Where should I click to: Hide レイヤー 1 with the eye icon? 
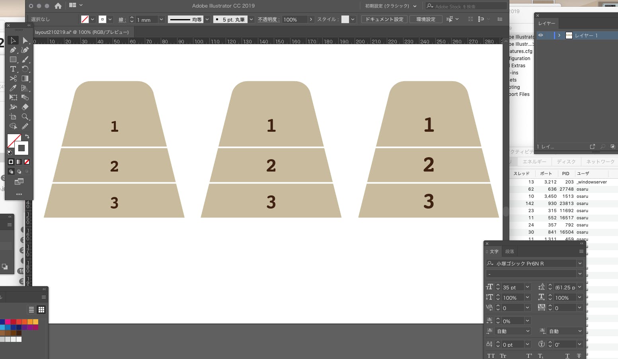coord(540,35)
